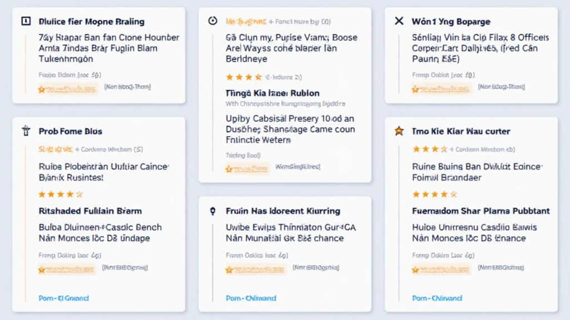
Task: Open the "Fruin Has Idoreent Kiurring" card title
Action: pyautogui.click(x=283, y=211)
